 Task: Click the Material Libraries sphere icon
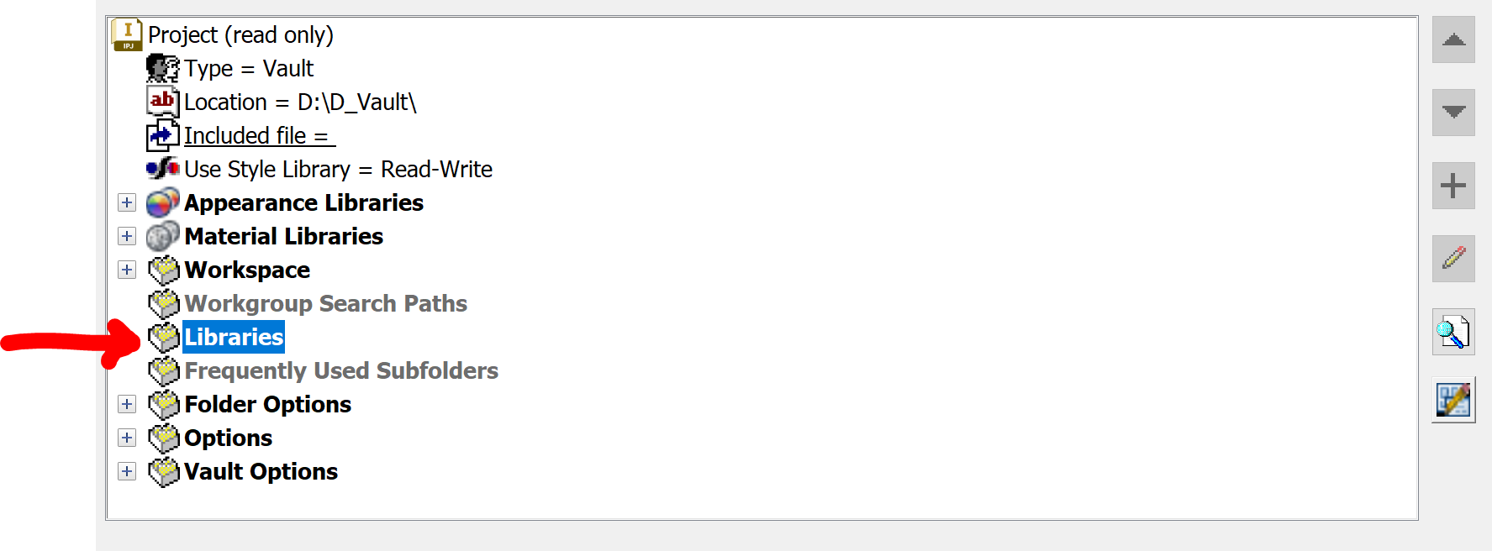coord(163,236)
